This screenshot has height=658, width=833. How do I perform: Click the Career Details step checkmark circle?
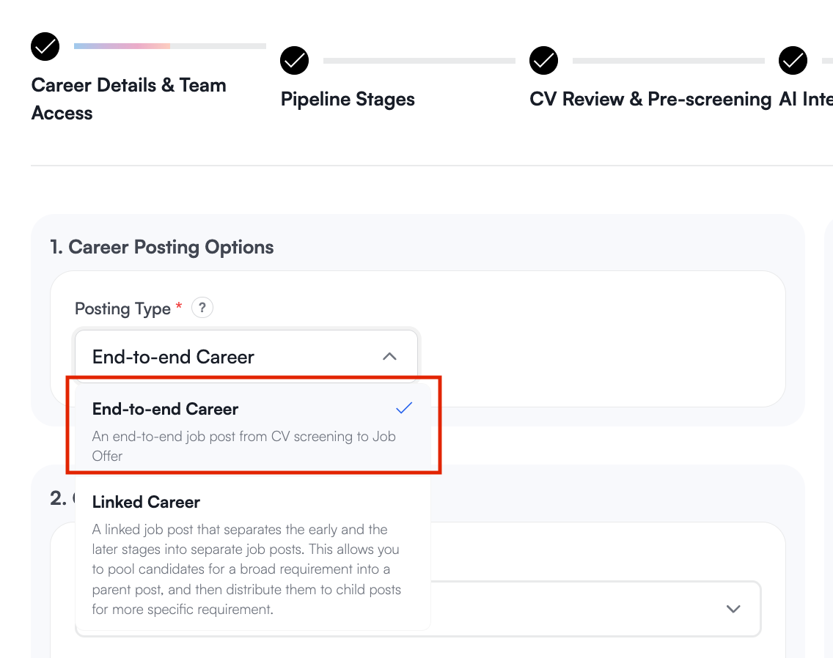tap(45, 46)
